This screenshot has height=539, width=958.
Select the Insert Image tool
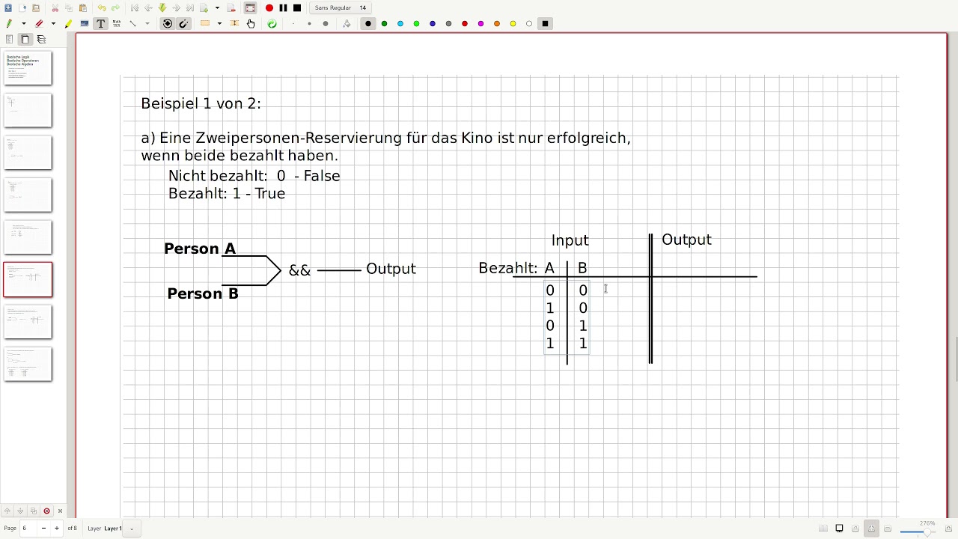coord(85,24)
